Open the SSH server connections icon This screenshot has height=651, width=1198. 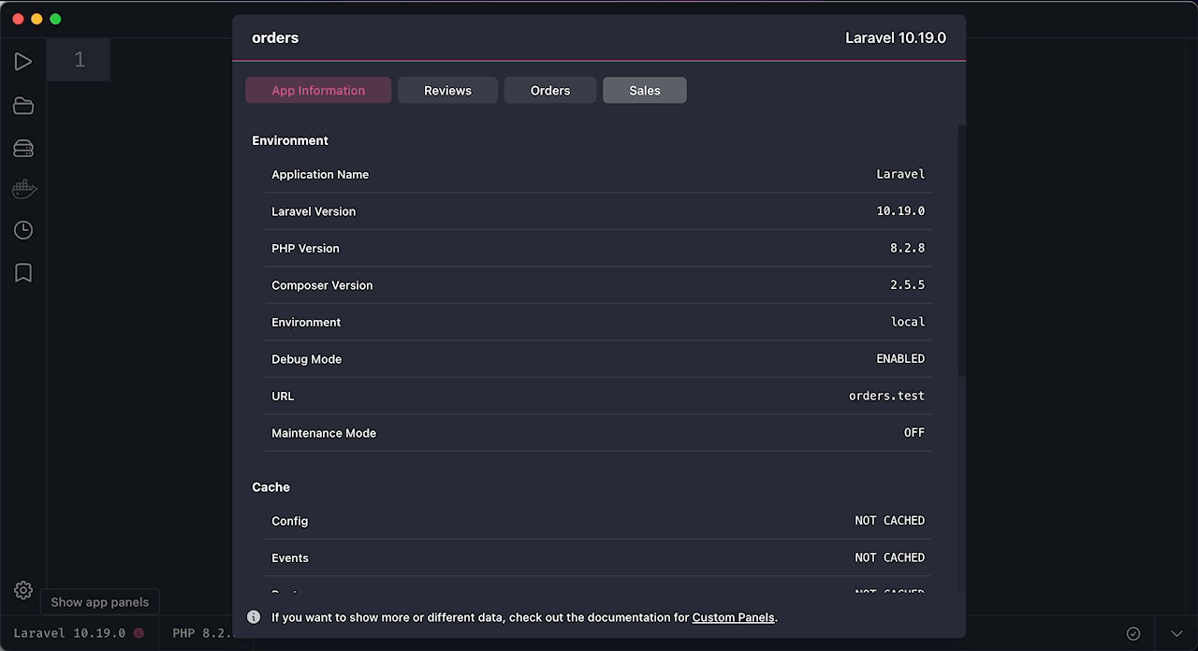click(x=23, y=148)
